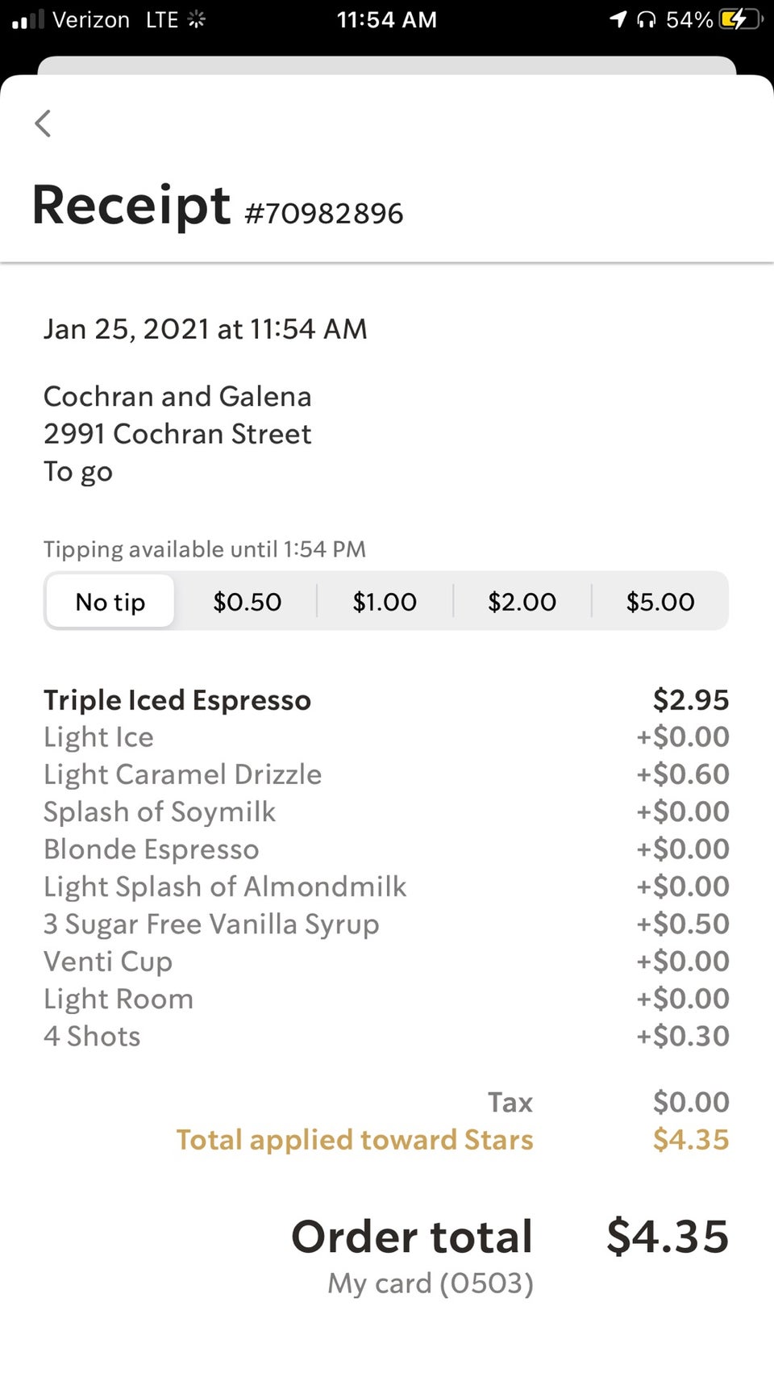The height and width of the screenshot is (1377, 774).
Task: Select the $0.50 tip amount
Action: [247, 602]
